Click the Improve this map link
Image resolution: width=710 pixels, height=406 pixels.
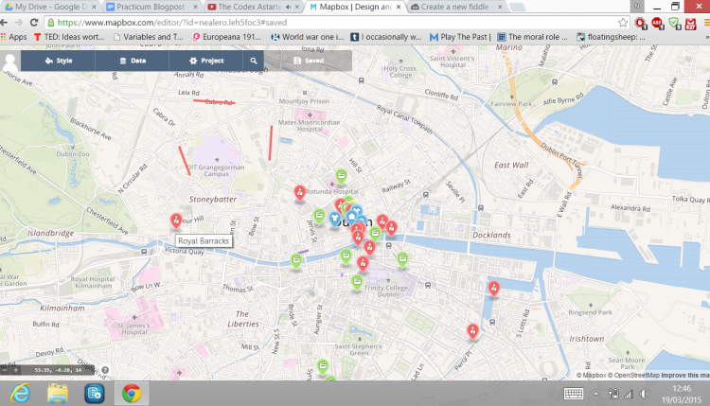coord(685,375)
